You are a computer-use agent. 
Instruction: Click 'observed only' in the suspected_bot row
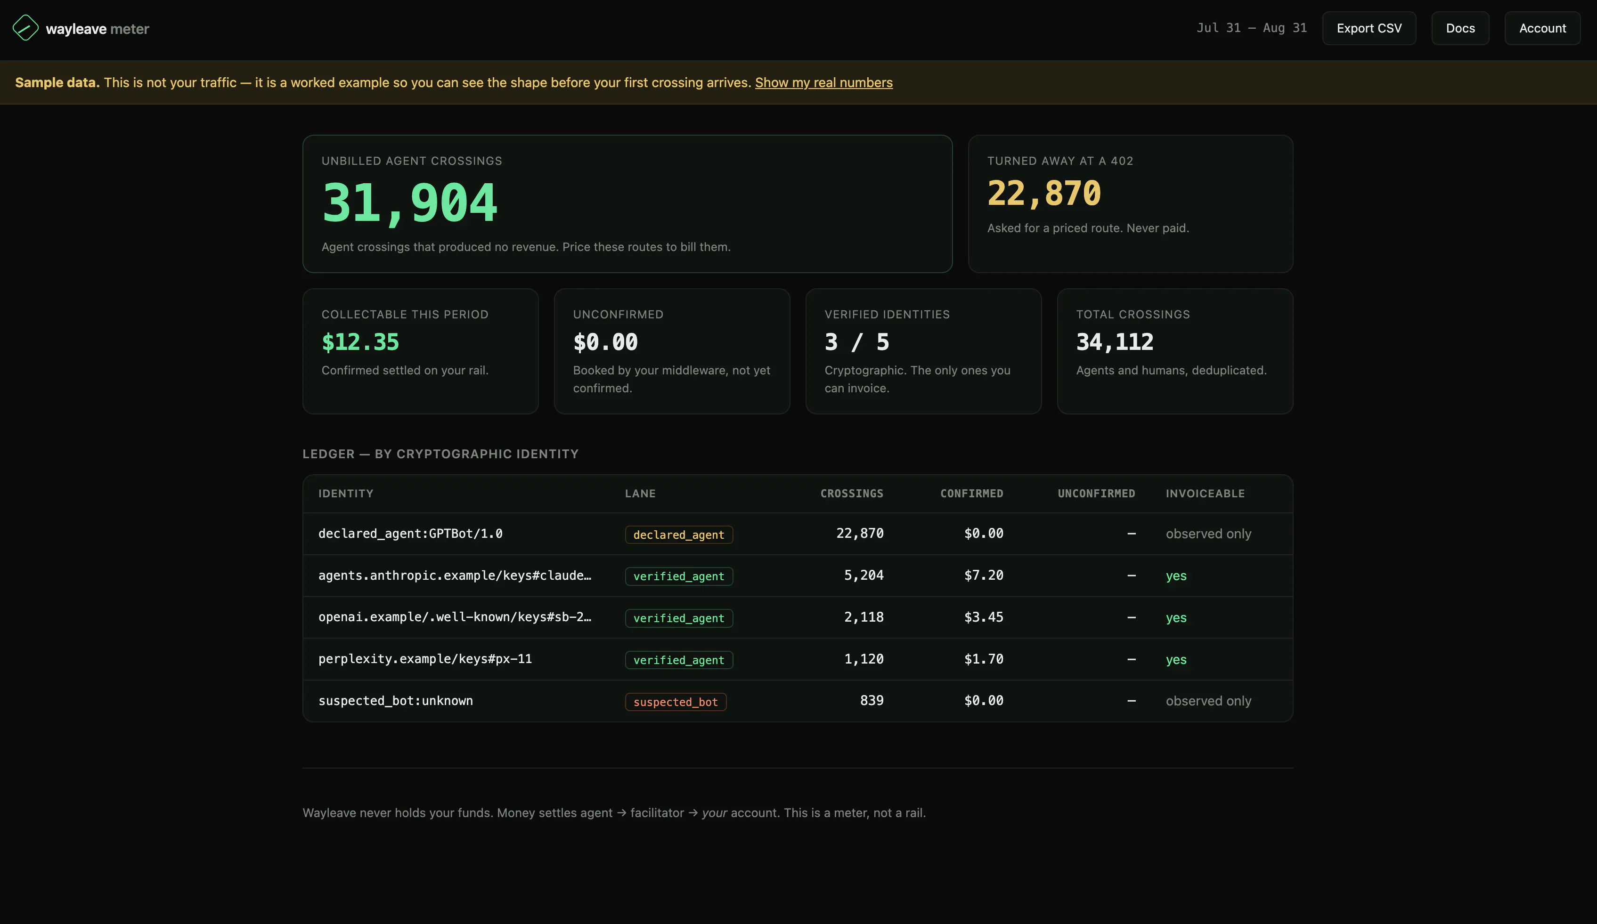click(1208, 702)
